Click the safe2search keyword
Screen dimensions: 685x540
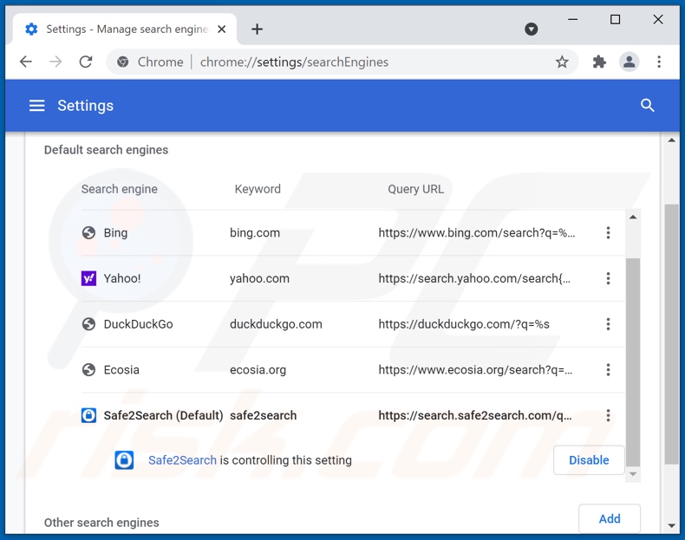(x=263, y=415)
